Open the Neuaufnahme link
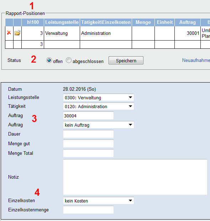Viewport: 210px width, 221px height. pyautogui.click(x=196, y=60)
